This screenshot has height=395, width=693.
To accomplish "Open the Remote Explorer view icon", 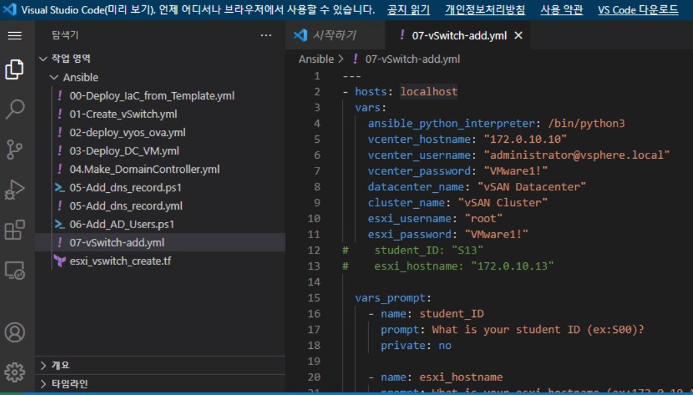I will click(15, 270).
